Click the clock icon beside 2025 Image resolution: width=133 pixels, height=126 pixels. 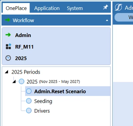pos(8,58)
